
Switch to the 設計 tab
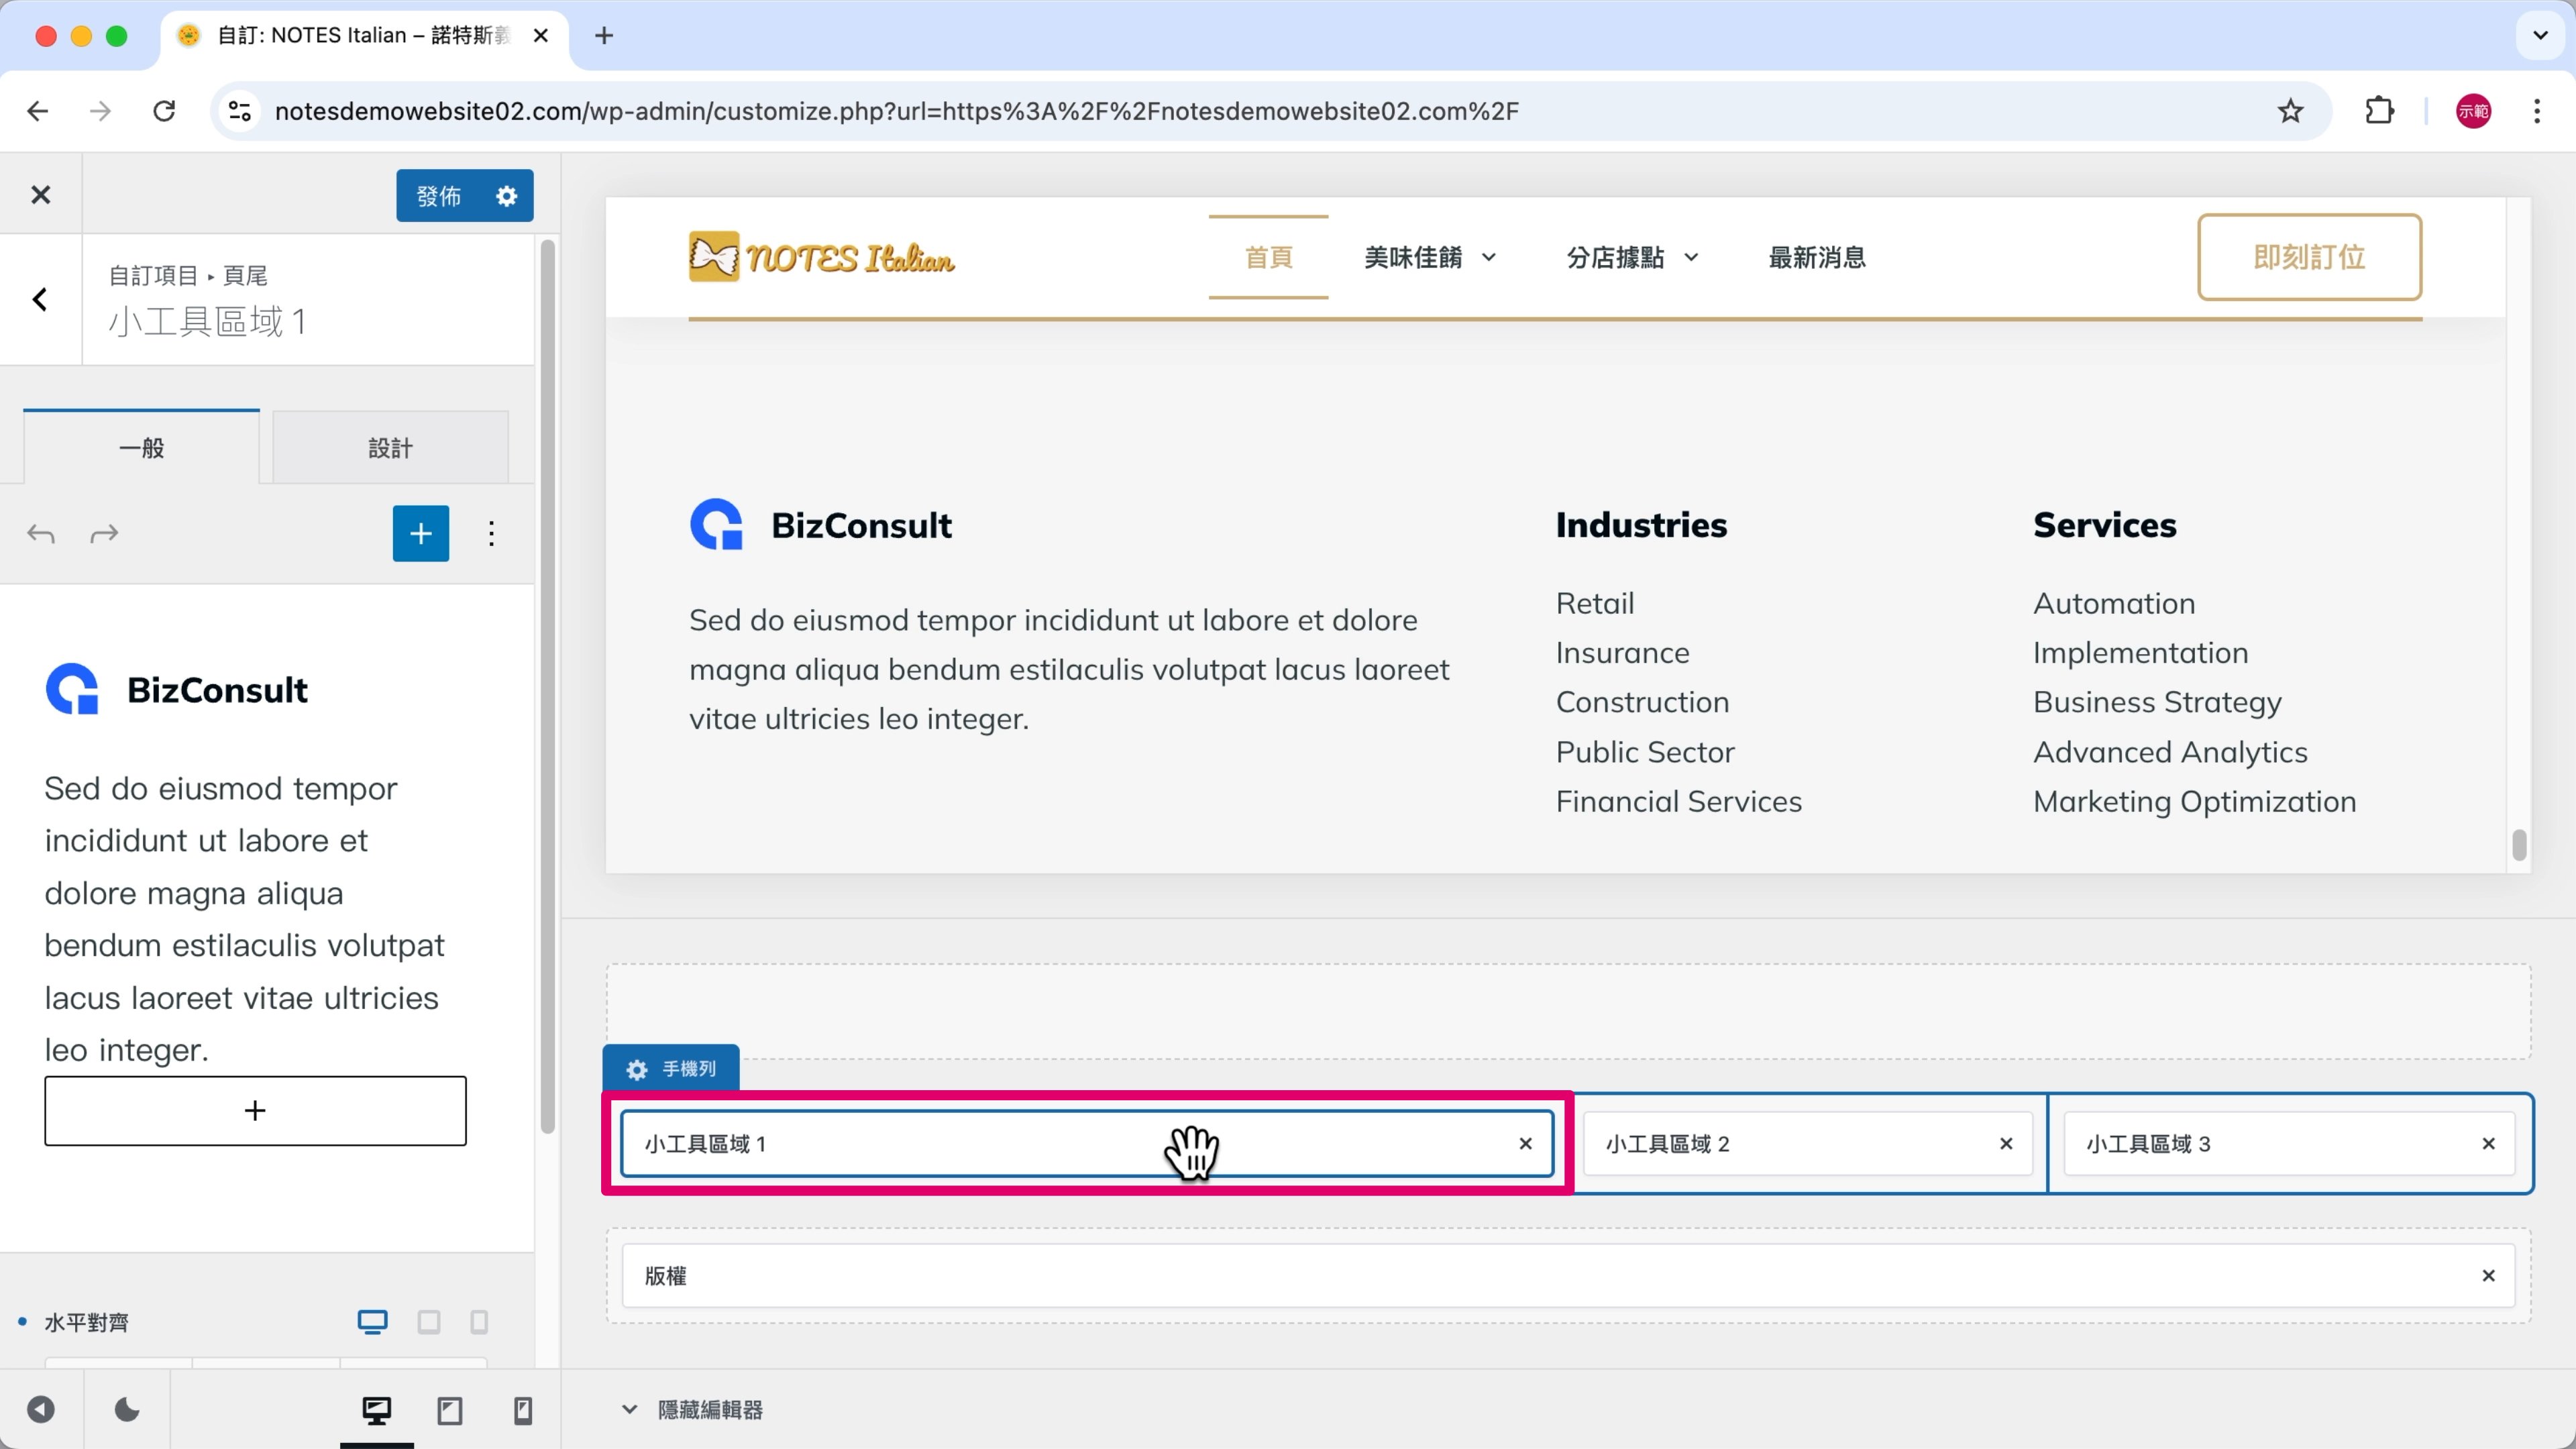tap(390, 448)
